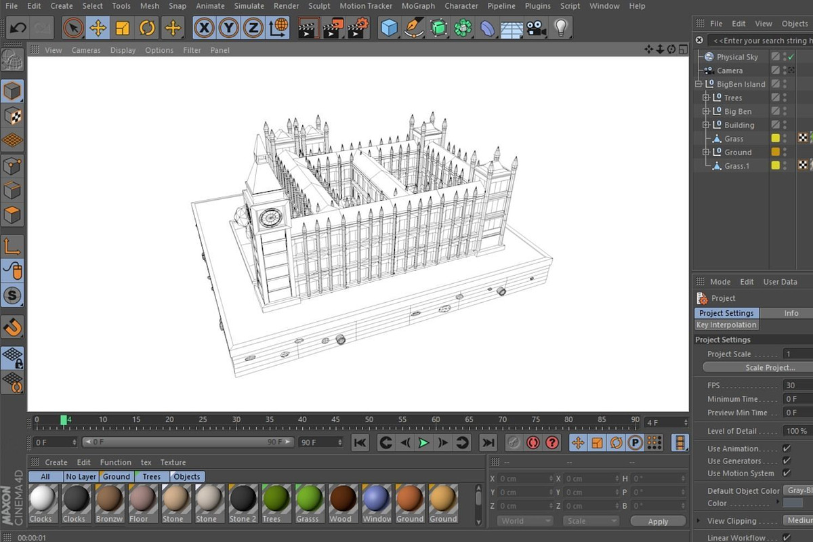Expand the Ground object group
This screenshot has height=542, width=813.
pyautogui.click(x=706, y=152)
